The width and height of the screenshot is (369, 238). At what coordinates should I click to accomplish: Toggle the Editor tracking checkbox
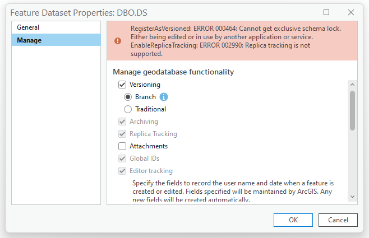pyautogui.click(x=122, y=171)
